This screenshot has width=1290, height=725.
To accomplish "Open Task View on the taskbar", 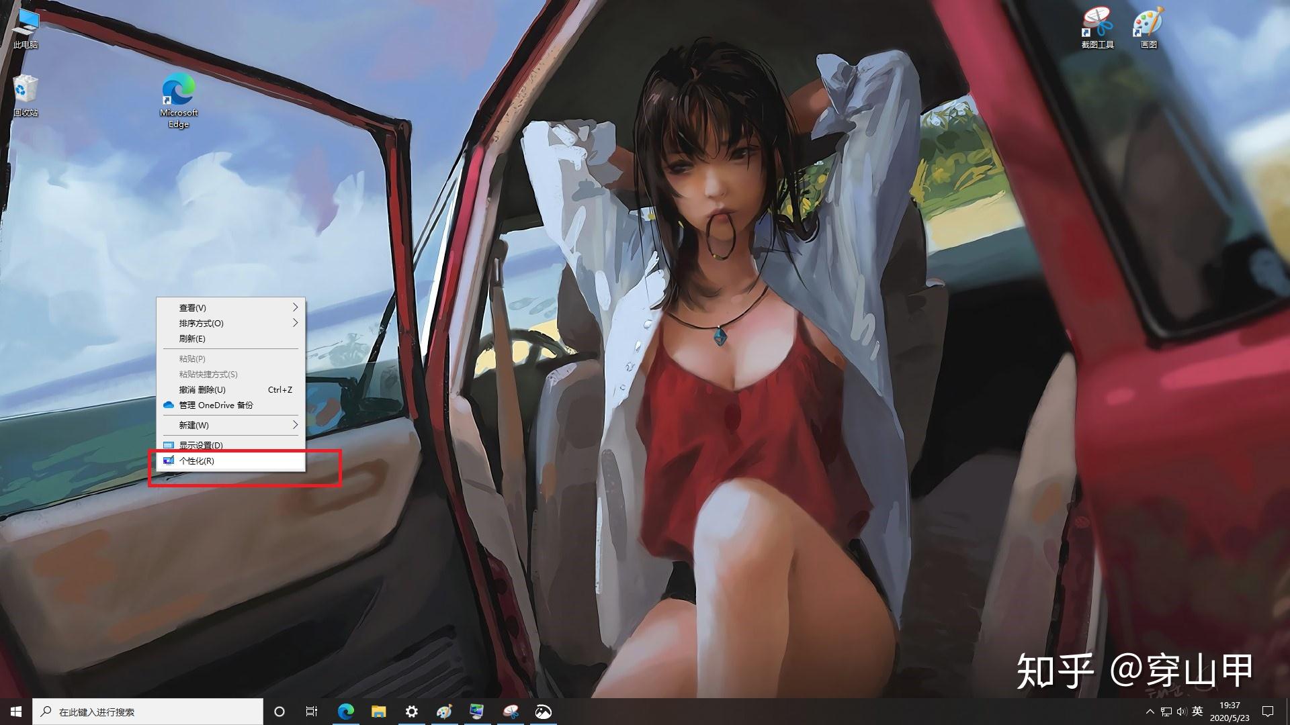I will click(312, 712).
